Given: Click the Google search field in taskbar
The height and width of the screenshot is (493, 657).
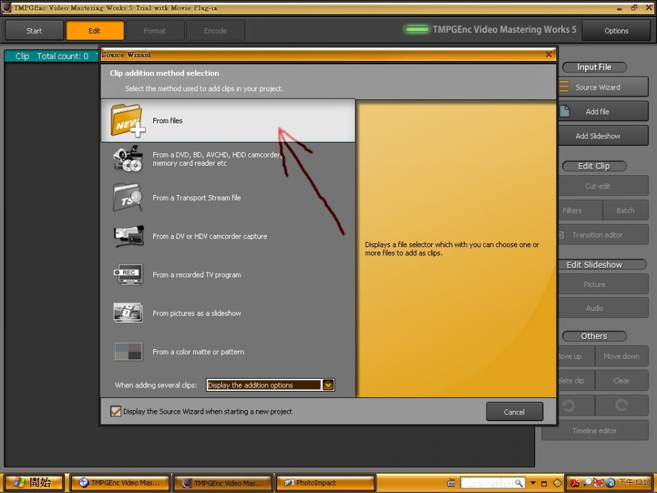Looking at the screenshot, I should 488,483.
